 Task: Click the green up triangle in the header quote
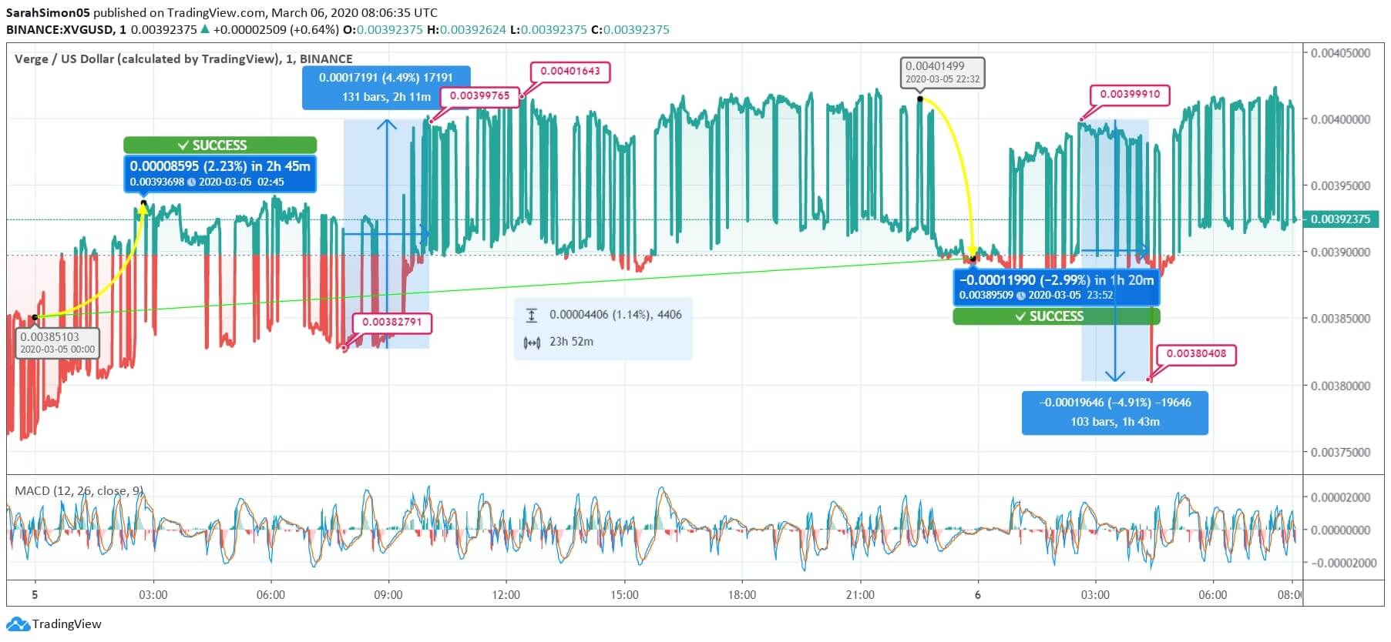[204, 30]
